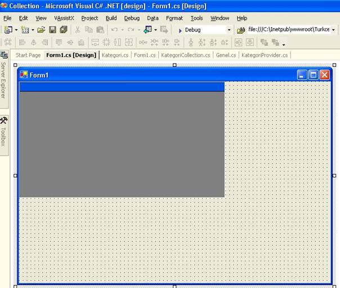Switch to the Kategori.cs tab
The width and height of the screenshot is (340, 288).
[115, 55]
